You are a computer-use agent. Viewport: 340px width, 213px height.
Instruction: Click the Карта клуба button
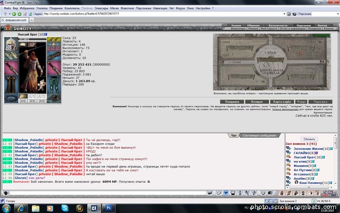[x=282, y=102]
